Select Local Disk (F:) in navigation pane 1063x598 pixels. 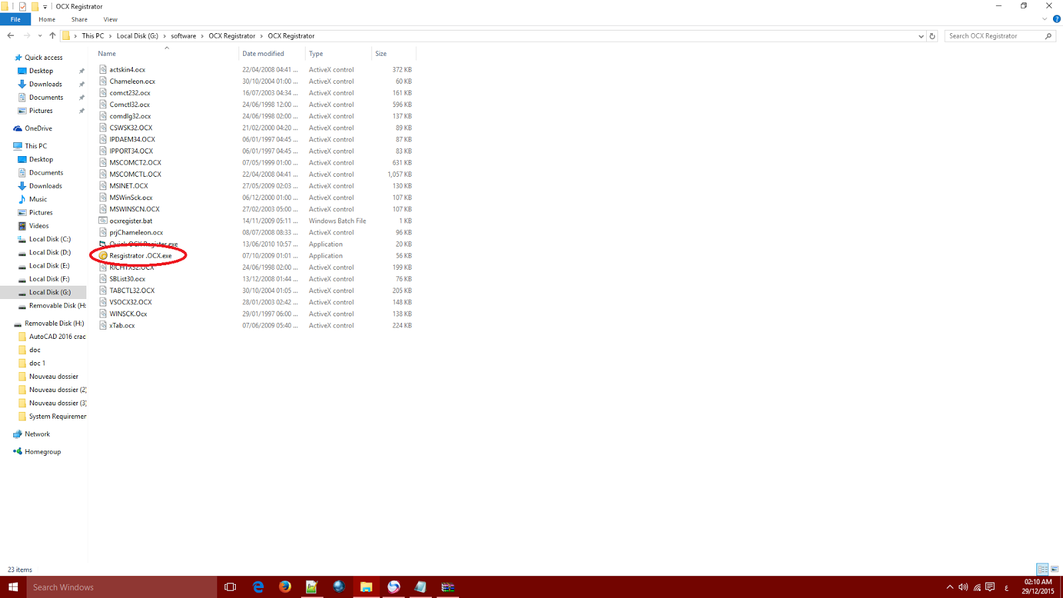pos(49,279)
